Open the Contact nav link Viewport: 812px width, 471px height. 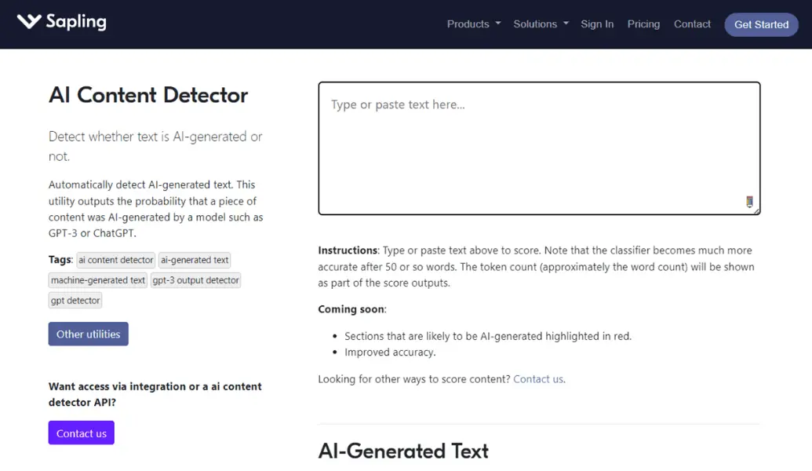692,24
